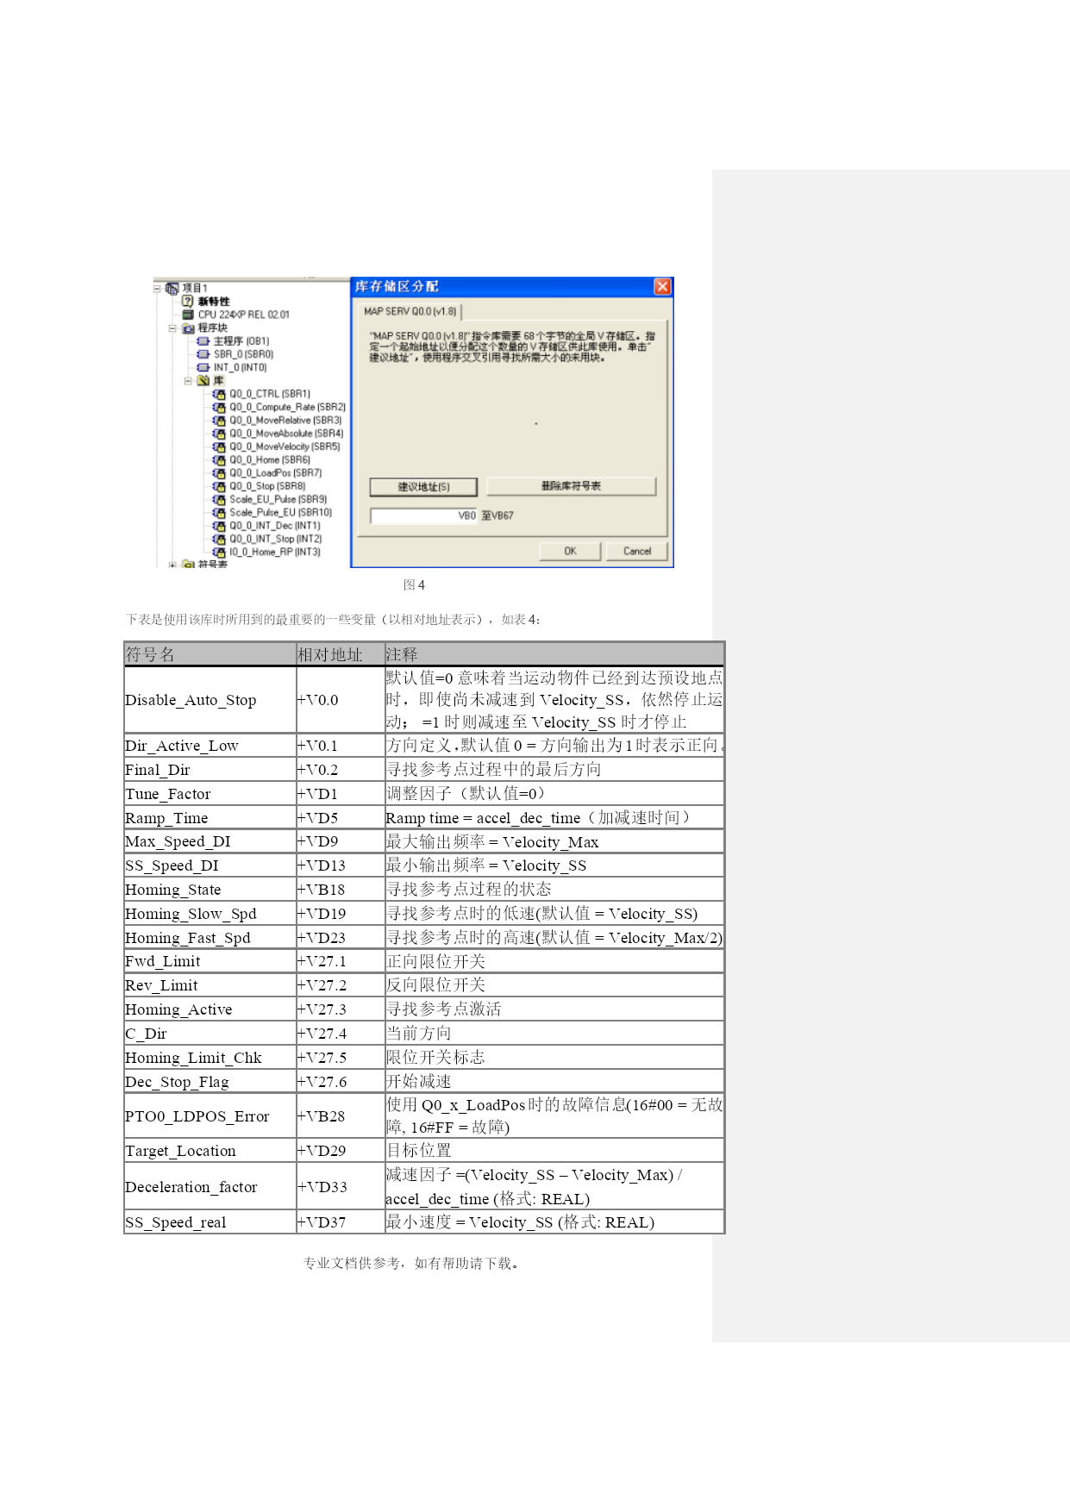Dismiss dialog with Cancel button
Screen dimensions: 1070x1512
click(637, 551)
